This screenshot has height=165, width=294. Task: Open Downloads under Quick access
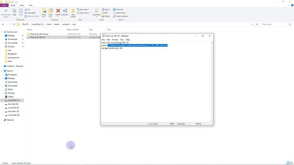pos(12,39)
